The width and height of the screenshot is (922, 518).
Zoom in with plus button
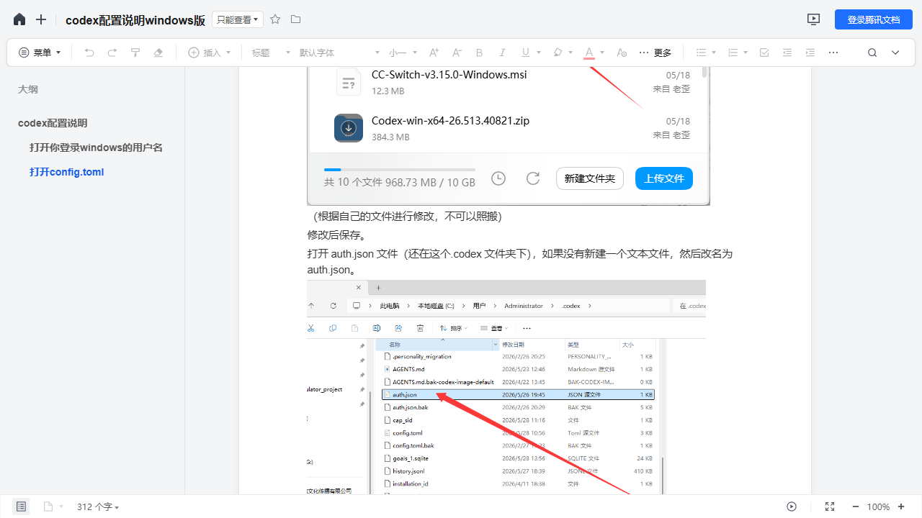coord(901,506)
